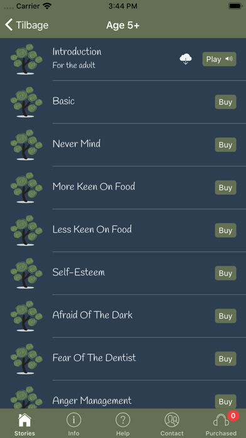The height and width of the screenshot is (438, 246).
Task: Buy the Fear Of The Dentist story
Action: [225, 359]
